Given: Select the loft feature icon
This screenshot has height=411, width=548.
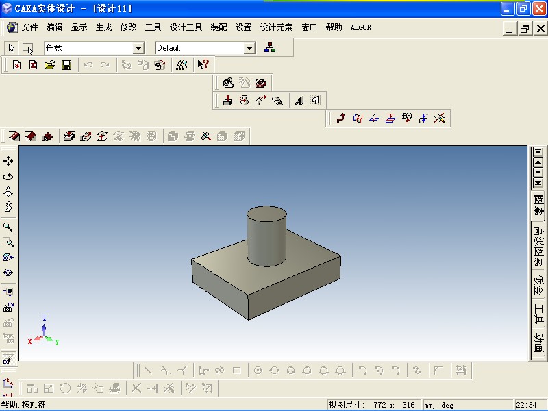Looking at the screenshot, I should coord(277,101).
